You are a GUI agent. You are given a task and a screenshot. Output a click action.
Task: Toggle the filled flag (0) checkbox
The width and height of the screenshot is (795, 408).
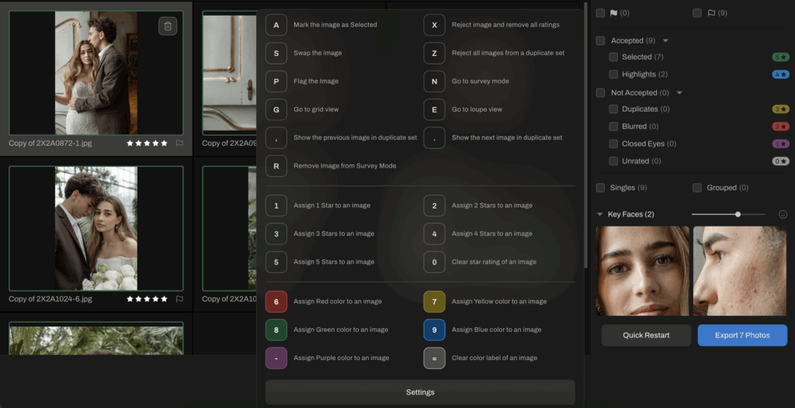click(x=600, y=13)
